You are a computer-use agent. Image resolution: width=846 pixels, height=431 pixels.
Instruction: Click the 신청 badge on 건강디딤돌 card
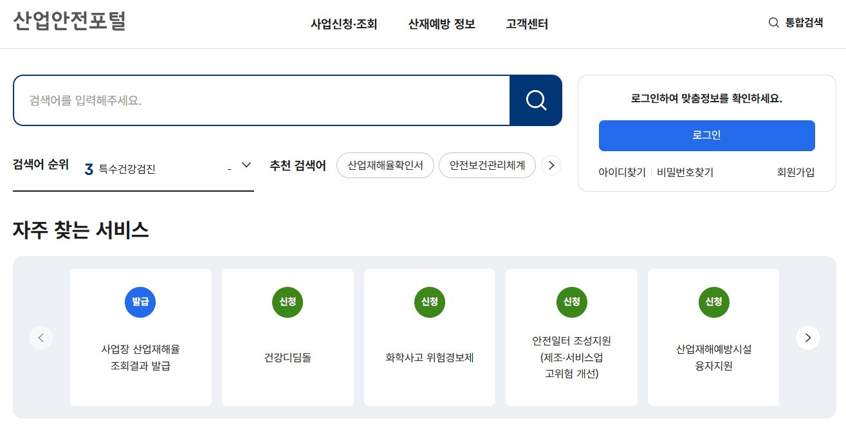[288, 302]
